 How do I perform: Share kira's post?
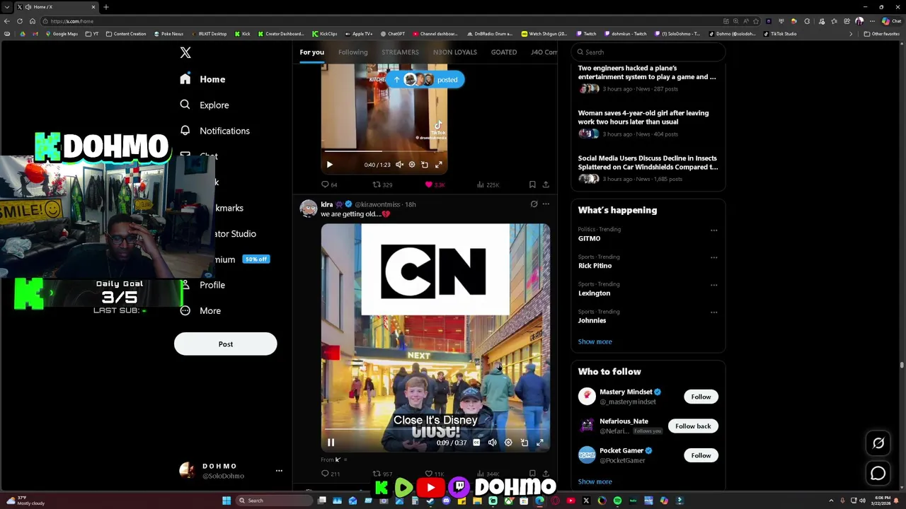point(546,474)
